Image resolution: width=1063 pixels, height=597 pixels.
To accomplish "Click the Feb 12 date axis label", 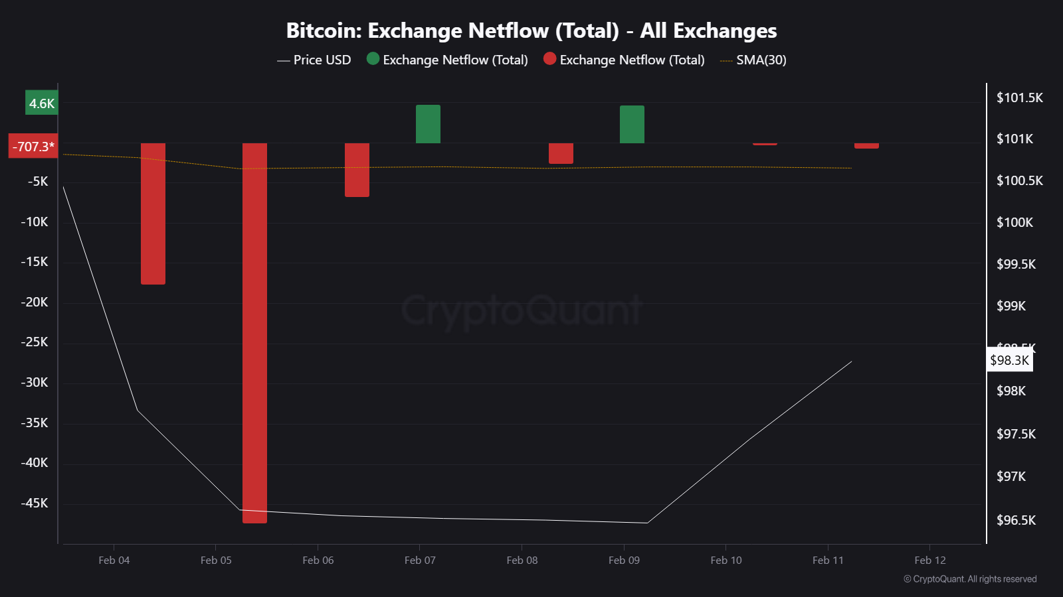I will click(929, 560).
